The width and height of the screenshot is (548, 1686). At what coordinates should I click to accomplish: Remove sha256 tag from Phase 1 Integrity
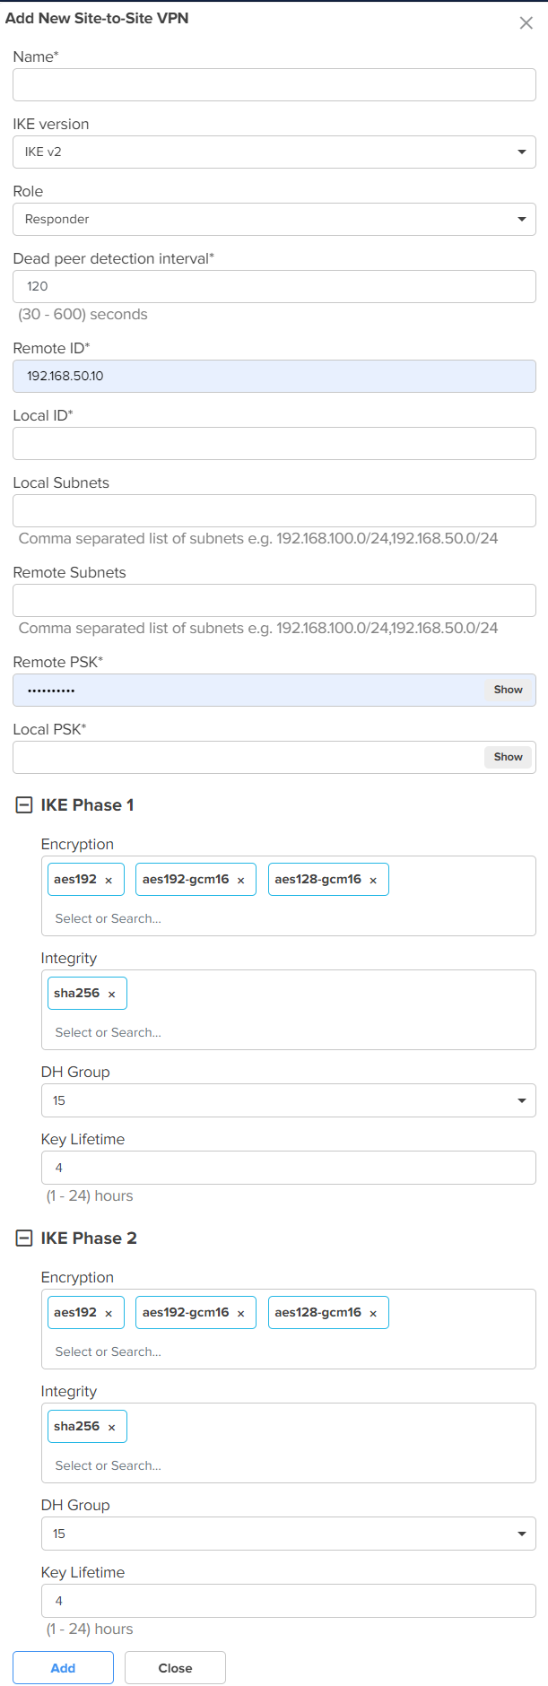pos(111,995)
